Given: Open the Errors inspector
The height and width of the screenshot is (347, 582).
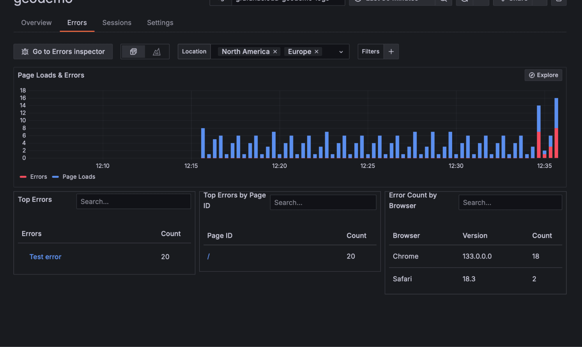Looking at the screenshot, I should click(x=63, y=52).
